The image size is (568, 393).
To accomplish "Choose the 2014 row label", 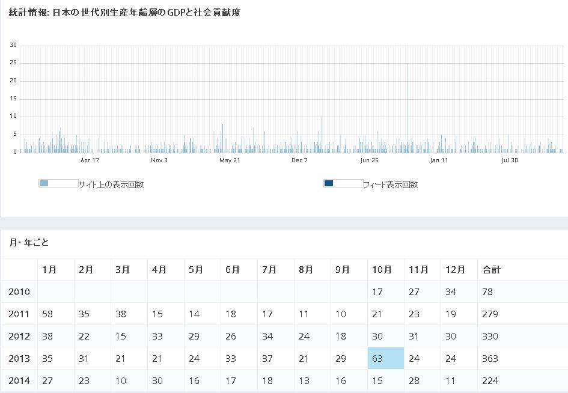I will [18, 380].
